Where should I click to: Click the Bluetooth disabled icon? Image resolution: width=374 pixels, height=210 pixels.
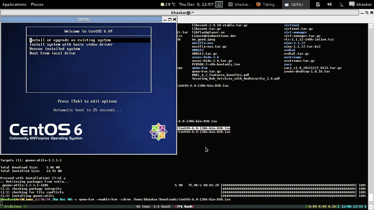[341, 4]
